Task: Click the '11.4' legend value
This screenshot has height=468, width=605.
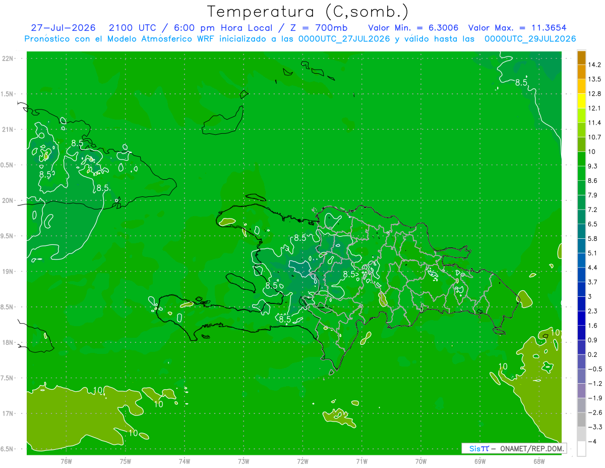Action: pyautogui.click(x=594, y=123)
